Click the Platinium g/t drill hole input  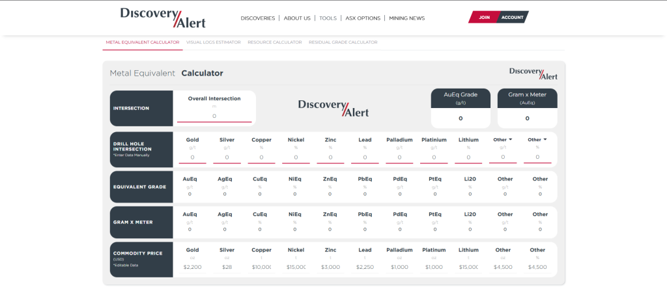[434, 158]
